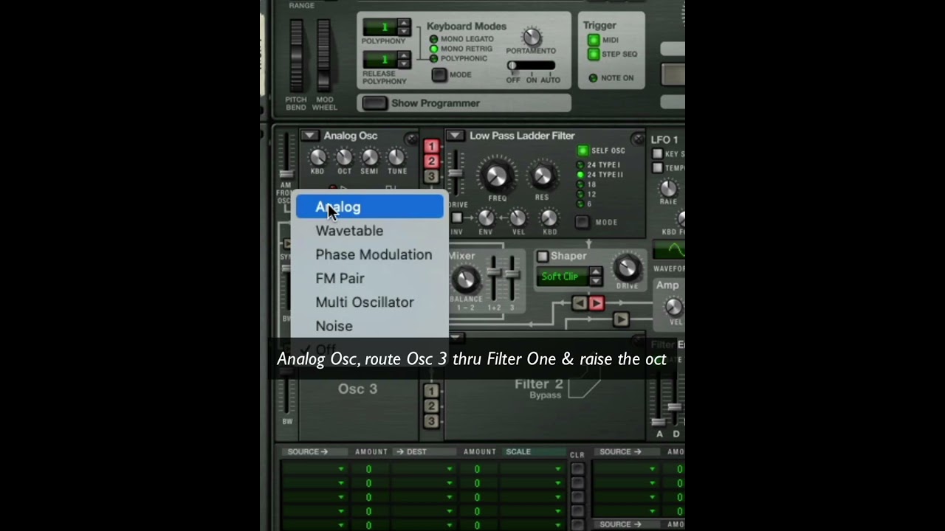Screen dimensions: 945x531
Task: Click the Mixer 3 level slider
Action: coord(512,278)
